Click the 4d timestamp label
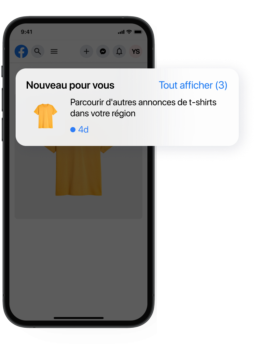Image resolution: width=257 pixels, height=344 pixels. point(84,130)
